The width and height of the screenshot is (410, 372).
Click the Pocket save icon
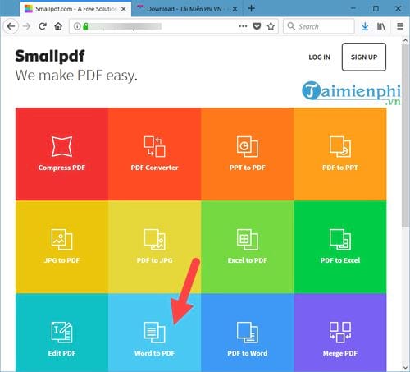click(x=257, y=26)
